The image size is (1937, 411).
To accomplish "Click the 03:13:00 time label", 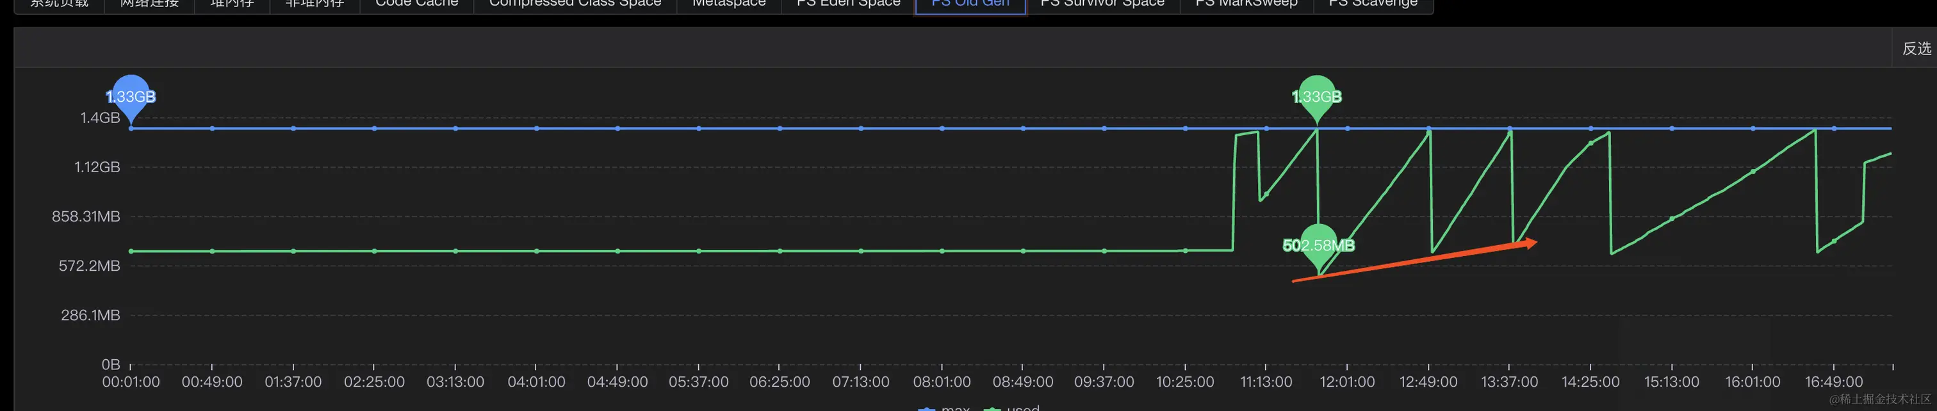I will pos(455,382).
